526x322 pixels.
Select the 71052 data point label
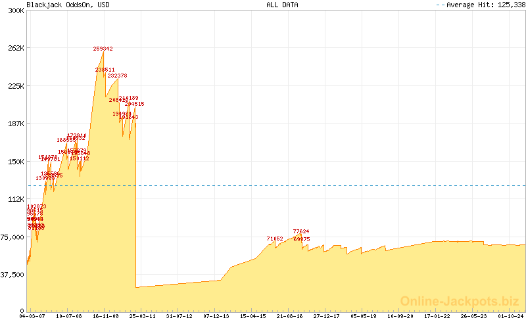pos(275,239)
